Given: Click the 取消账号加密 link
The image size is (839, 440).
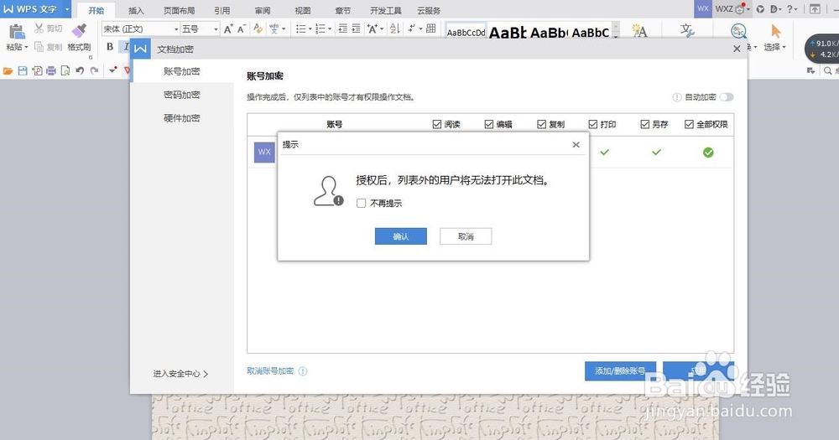Looking at the screenshot, I should click(x=270, y=371).
